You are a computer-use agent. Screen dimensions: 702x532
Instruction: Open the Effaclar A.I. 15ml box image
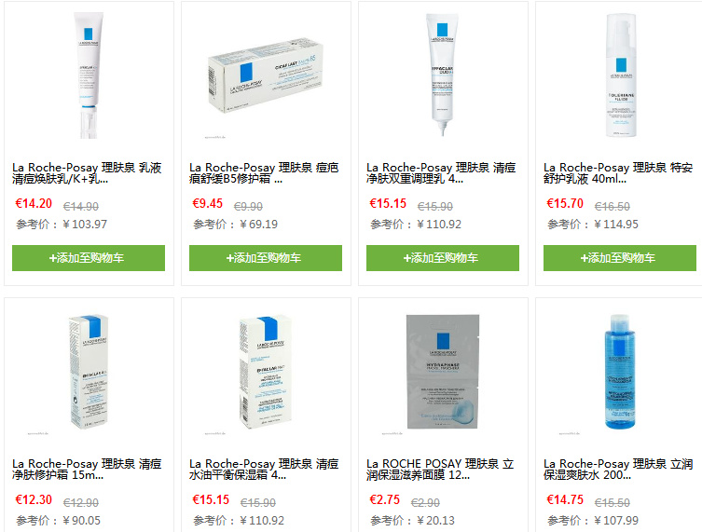coord(89,372)
